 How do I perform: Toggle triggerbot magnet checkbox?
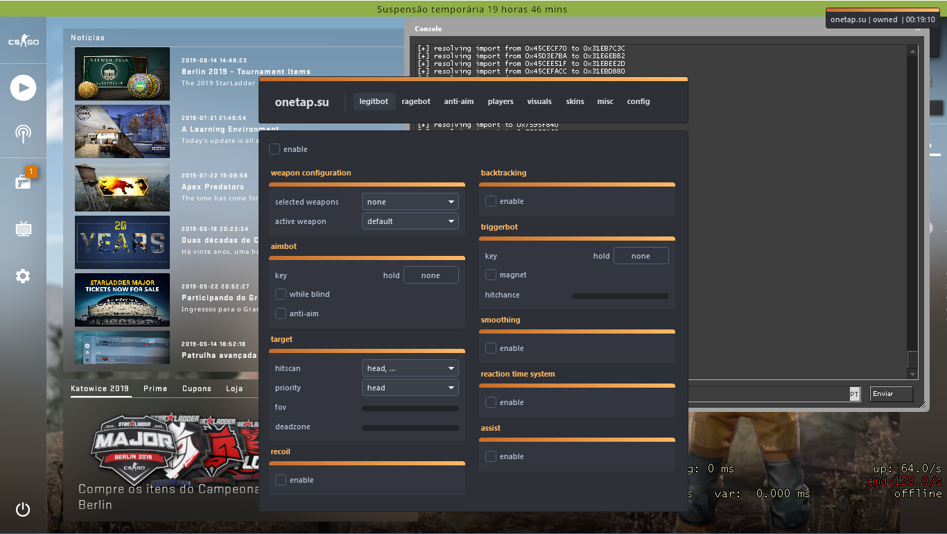[491, 275]
